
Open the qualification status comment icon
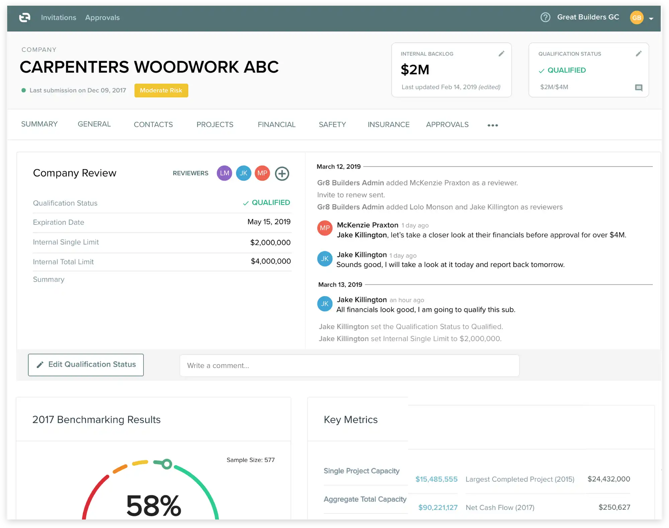coord(638,88)
